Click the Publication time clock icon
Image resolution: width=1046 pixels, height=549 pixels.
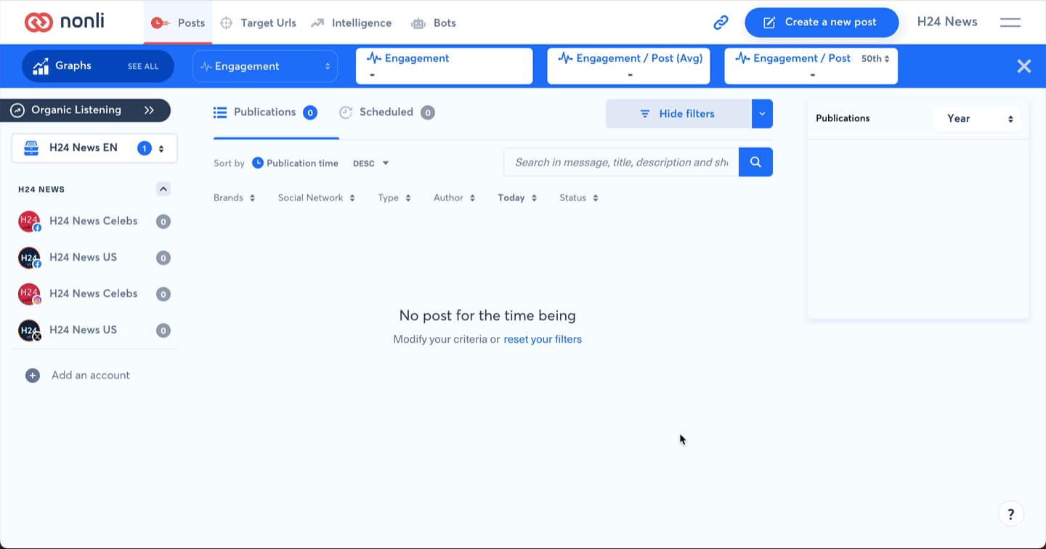(258, 163)
